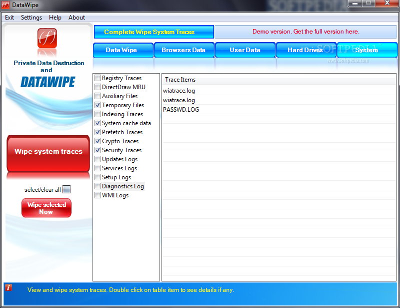
Task: Switch to the User Data tab
Action: 245,50
